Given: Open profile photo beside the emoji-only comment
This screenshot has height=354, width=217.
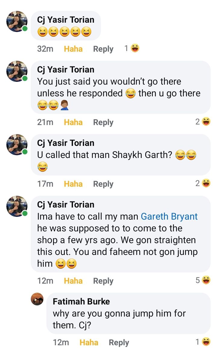Looking at the screenshot, I should [17, 22].
